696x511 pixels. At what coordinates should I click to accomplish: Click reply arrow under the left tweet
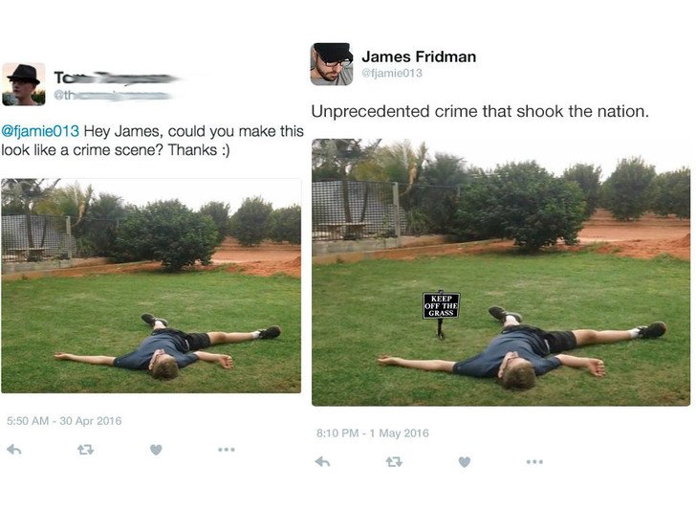(14, 450)
